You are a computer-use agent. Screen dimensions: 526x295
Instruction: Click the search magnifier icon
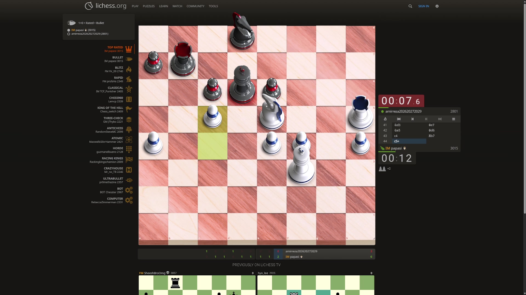(410, 6)
